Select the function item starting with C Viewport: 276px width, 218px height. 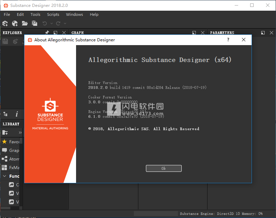click(x=14, y=185)
